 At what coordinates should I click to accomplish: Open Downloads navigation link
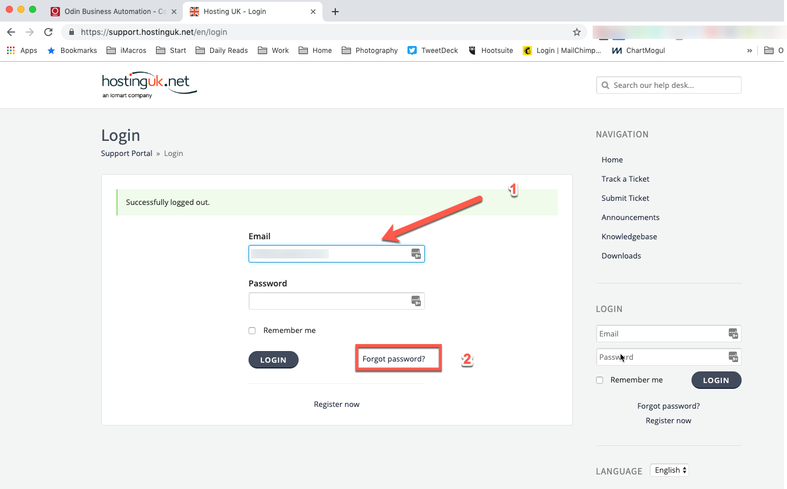pyautogui.click(x=621, y=256)
